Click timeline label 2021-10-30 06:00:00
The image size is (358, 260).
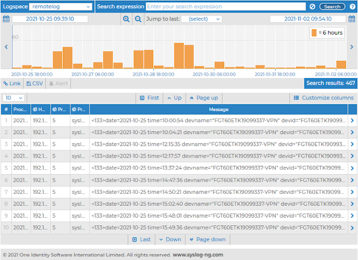click(214, 74)
